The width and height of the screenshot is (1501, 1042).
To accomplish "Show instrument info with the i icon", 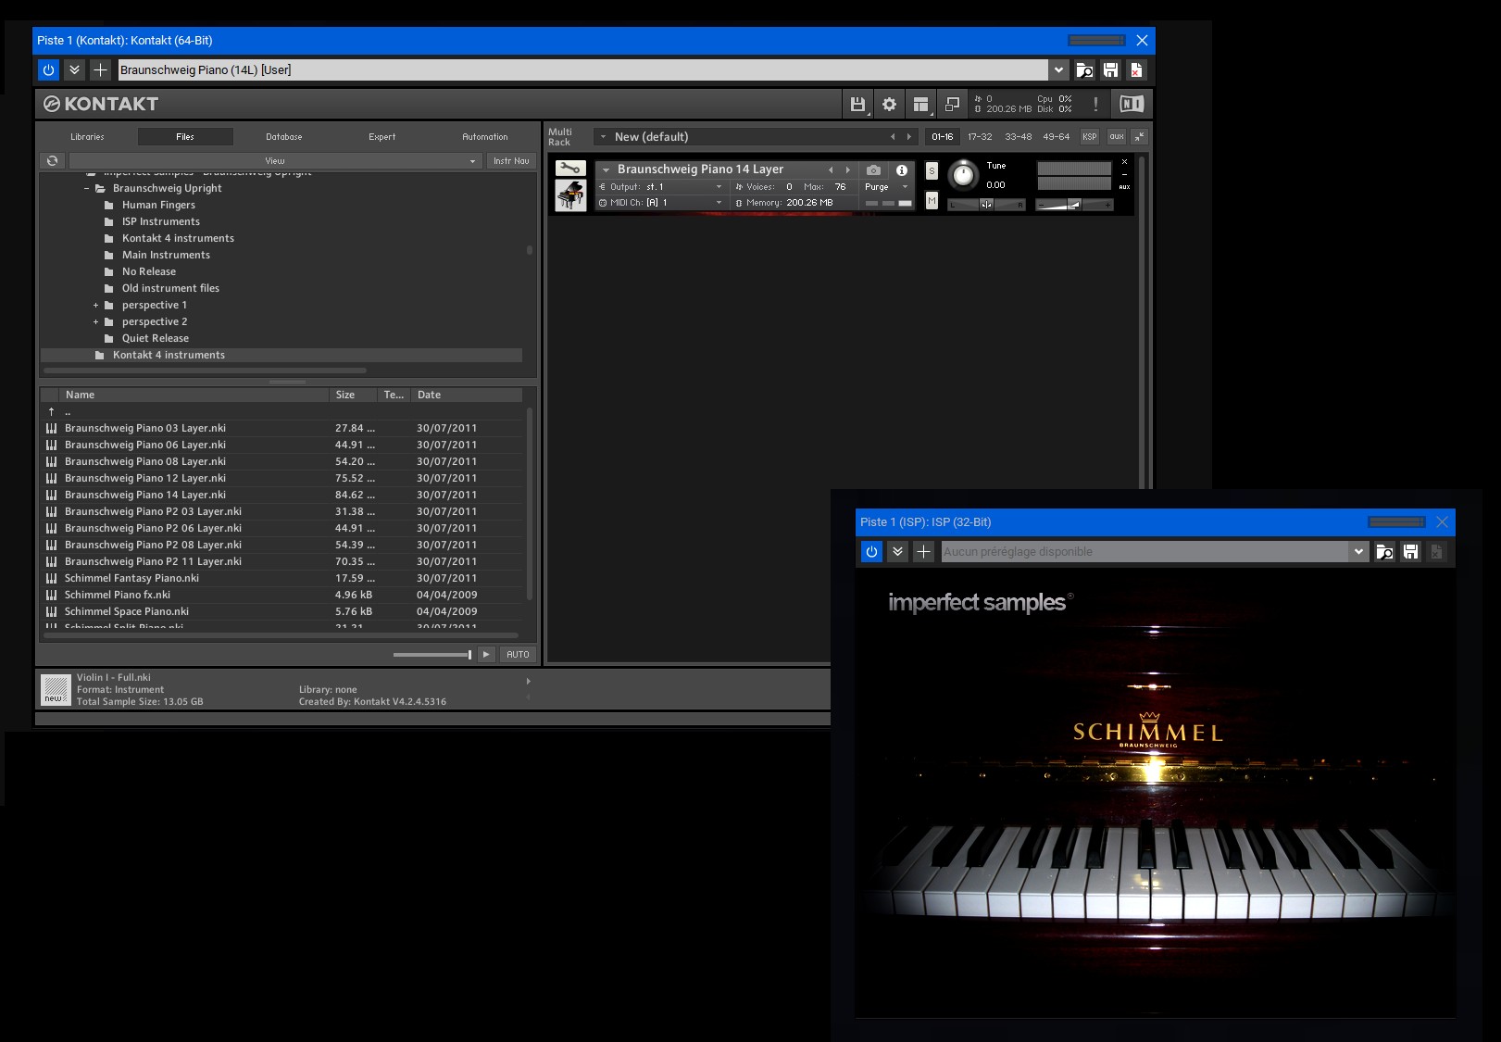I will coord(901,170).
